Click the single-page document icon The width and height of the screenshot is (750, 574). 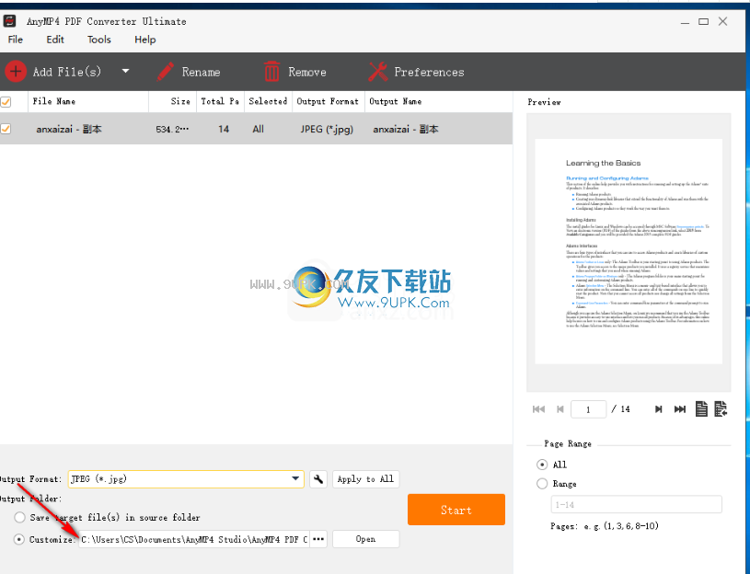701,408
